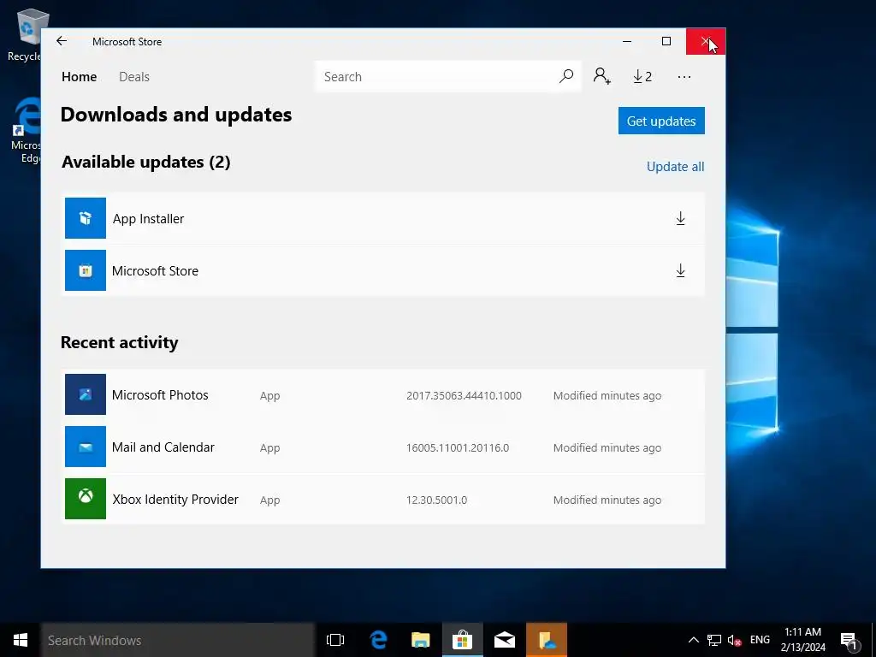Click the Microsoft Store tile icon in updates
876x657 pixels.
pyautogui.click(x=86, y=270)
